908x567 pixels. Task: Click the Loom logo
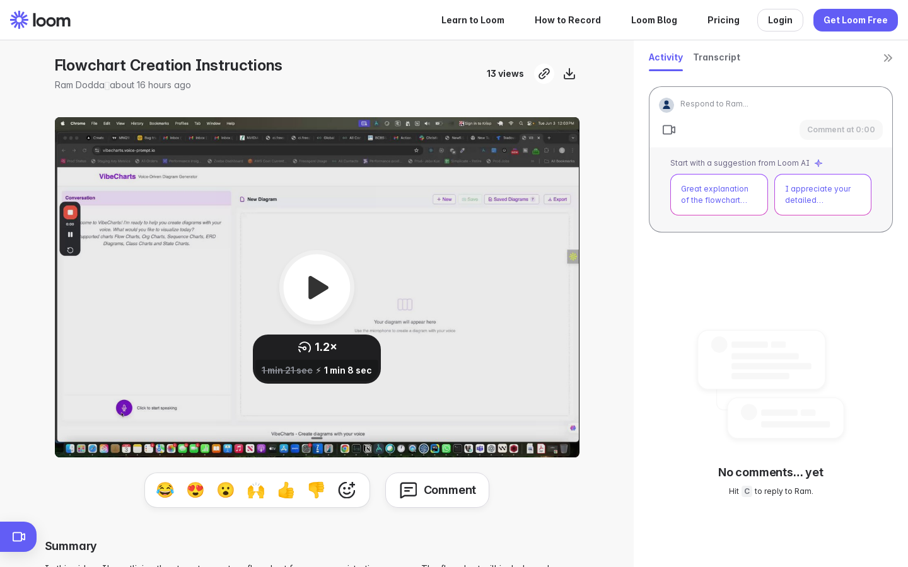click(x=40, y=20)
